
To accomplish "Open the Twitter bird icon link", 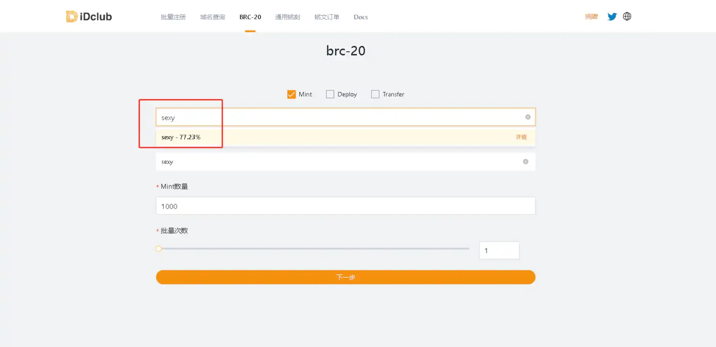I will click(612, 16).
